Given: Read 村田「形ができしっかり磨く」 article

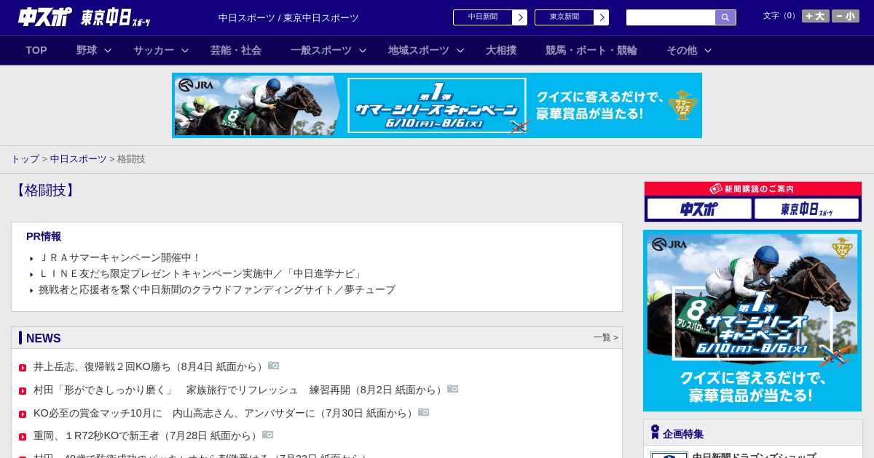Looking at the screenshot, I should [x=239, y=390].
